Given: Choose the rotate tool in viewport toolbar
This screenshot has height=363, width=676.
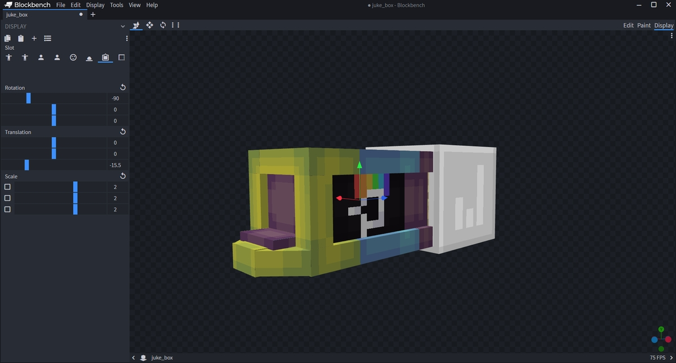Looking at the screenshot, I should click(163, 25).
